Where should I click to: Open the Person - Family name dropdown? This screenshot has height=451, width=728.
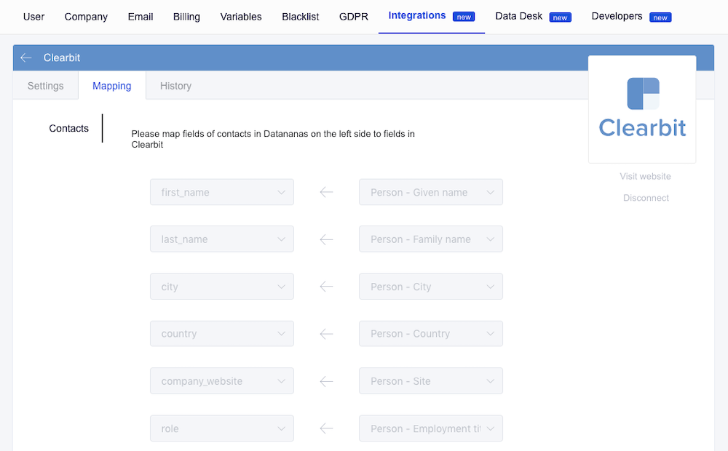pyautogui.click(x=431, y=239)
